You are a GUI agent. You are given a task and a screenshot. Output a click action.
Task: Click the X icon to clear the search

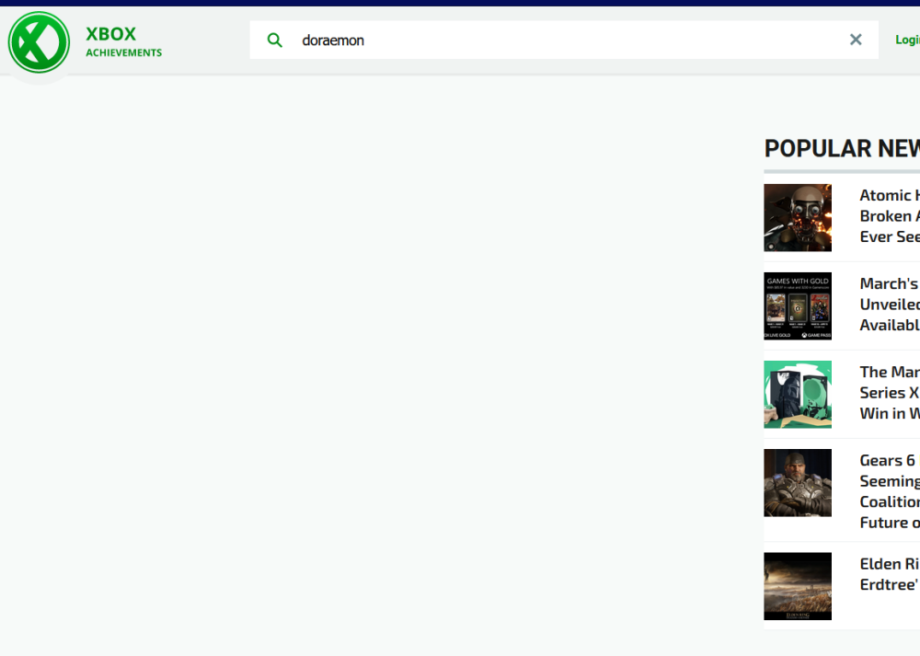(856, 40)
